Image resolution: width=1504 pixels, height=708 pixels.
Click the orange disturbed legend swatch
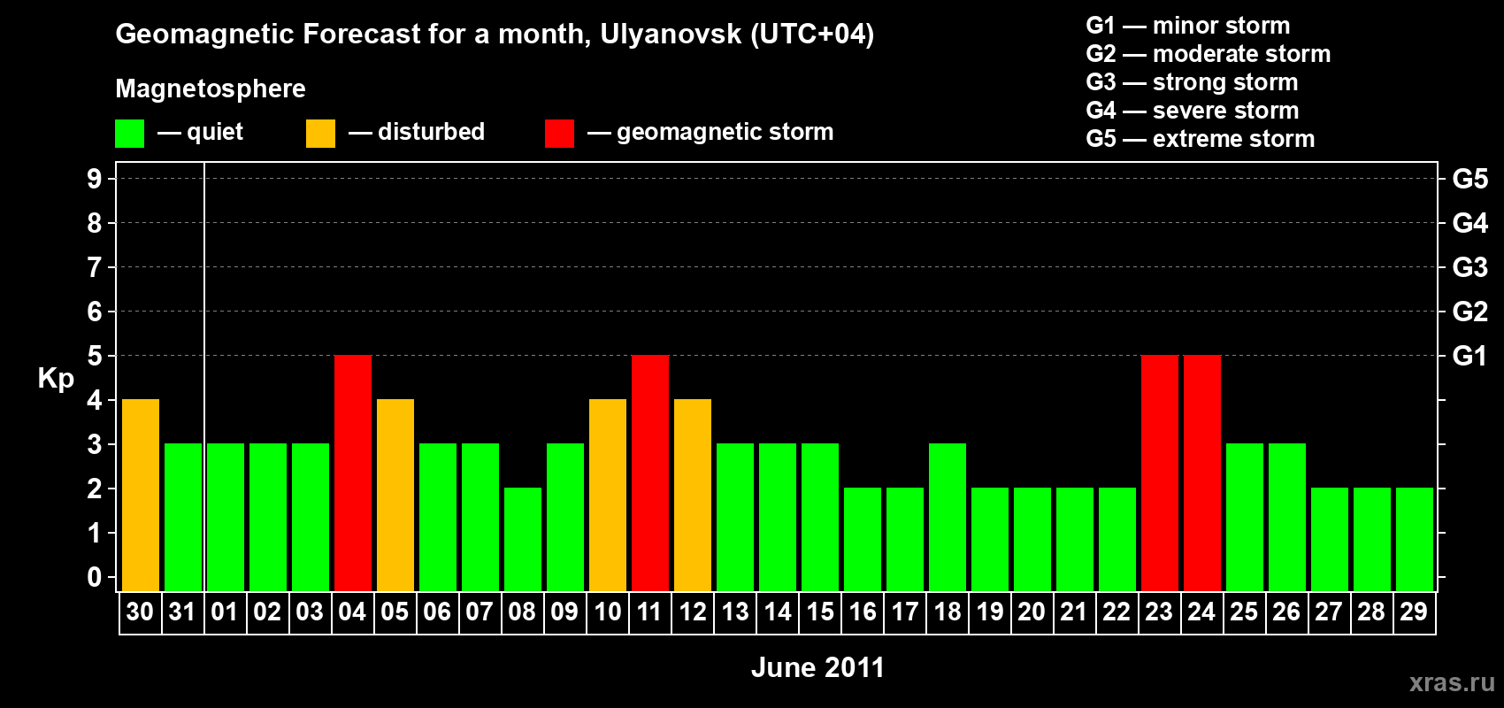[320, 134]
